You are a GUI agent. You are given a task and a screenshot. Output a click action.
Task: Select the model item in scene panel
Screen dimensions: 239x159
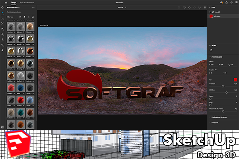tap(216, 12)
